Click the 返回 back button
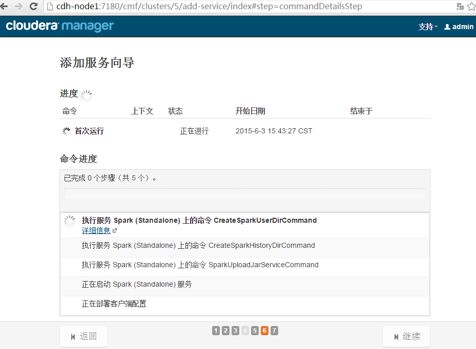Image resolution: width=476 pixels, height=349 pixels. (84, 336)
